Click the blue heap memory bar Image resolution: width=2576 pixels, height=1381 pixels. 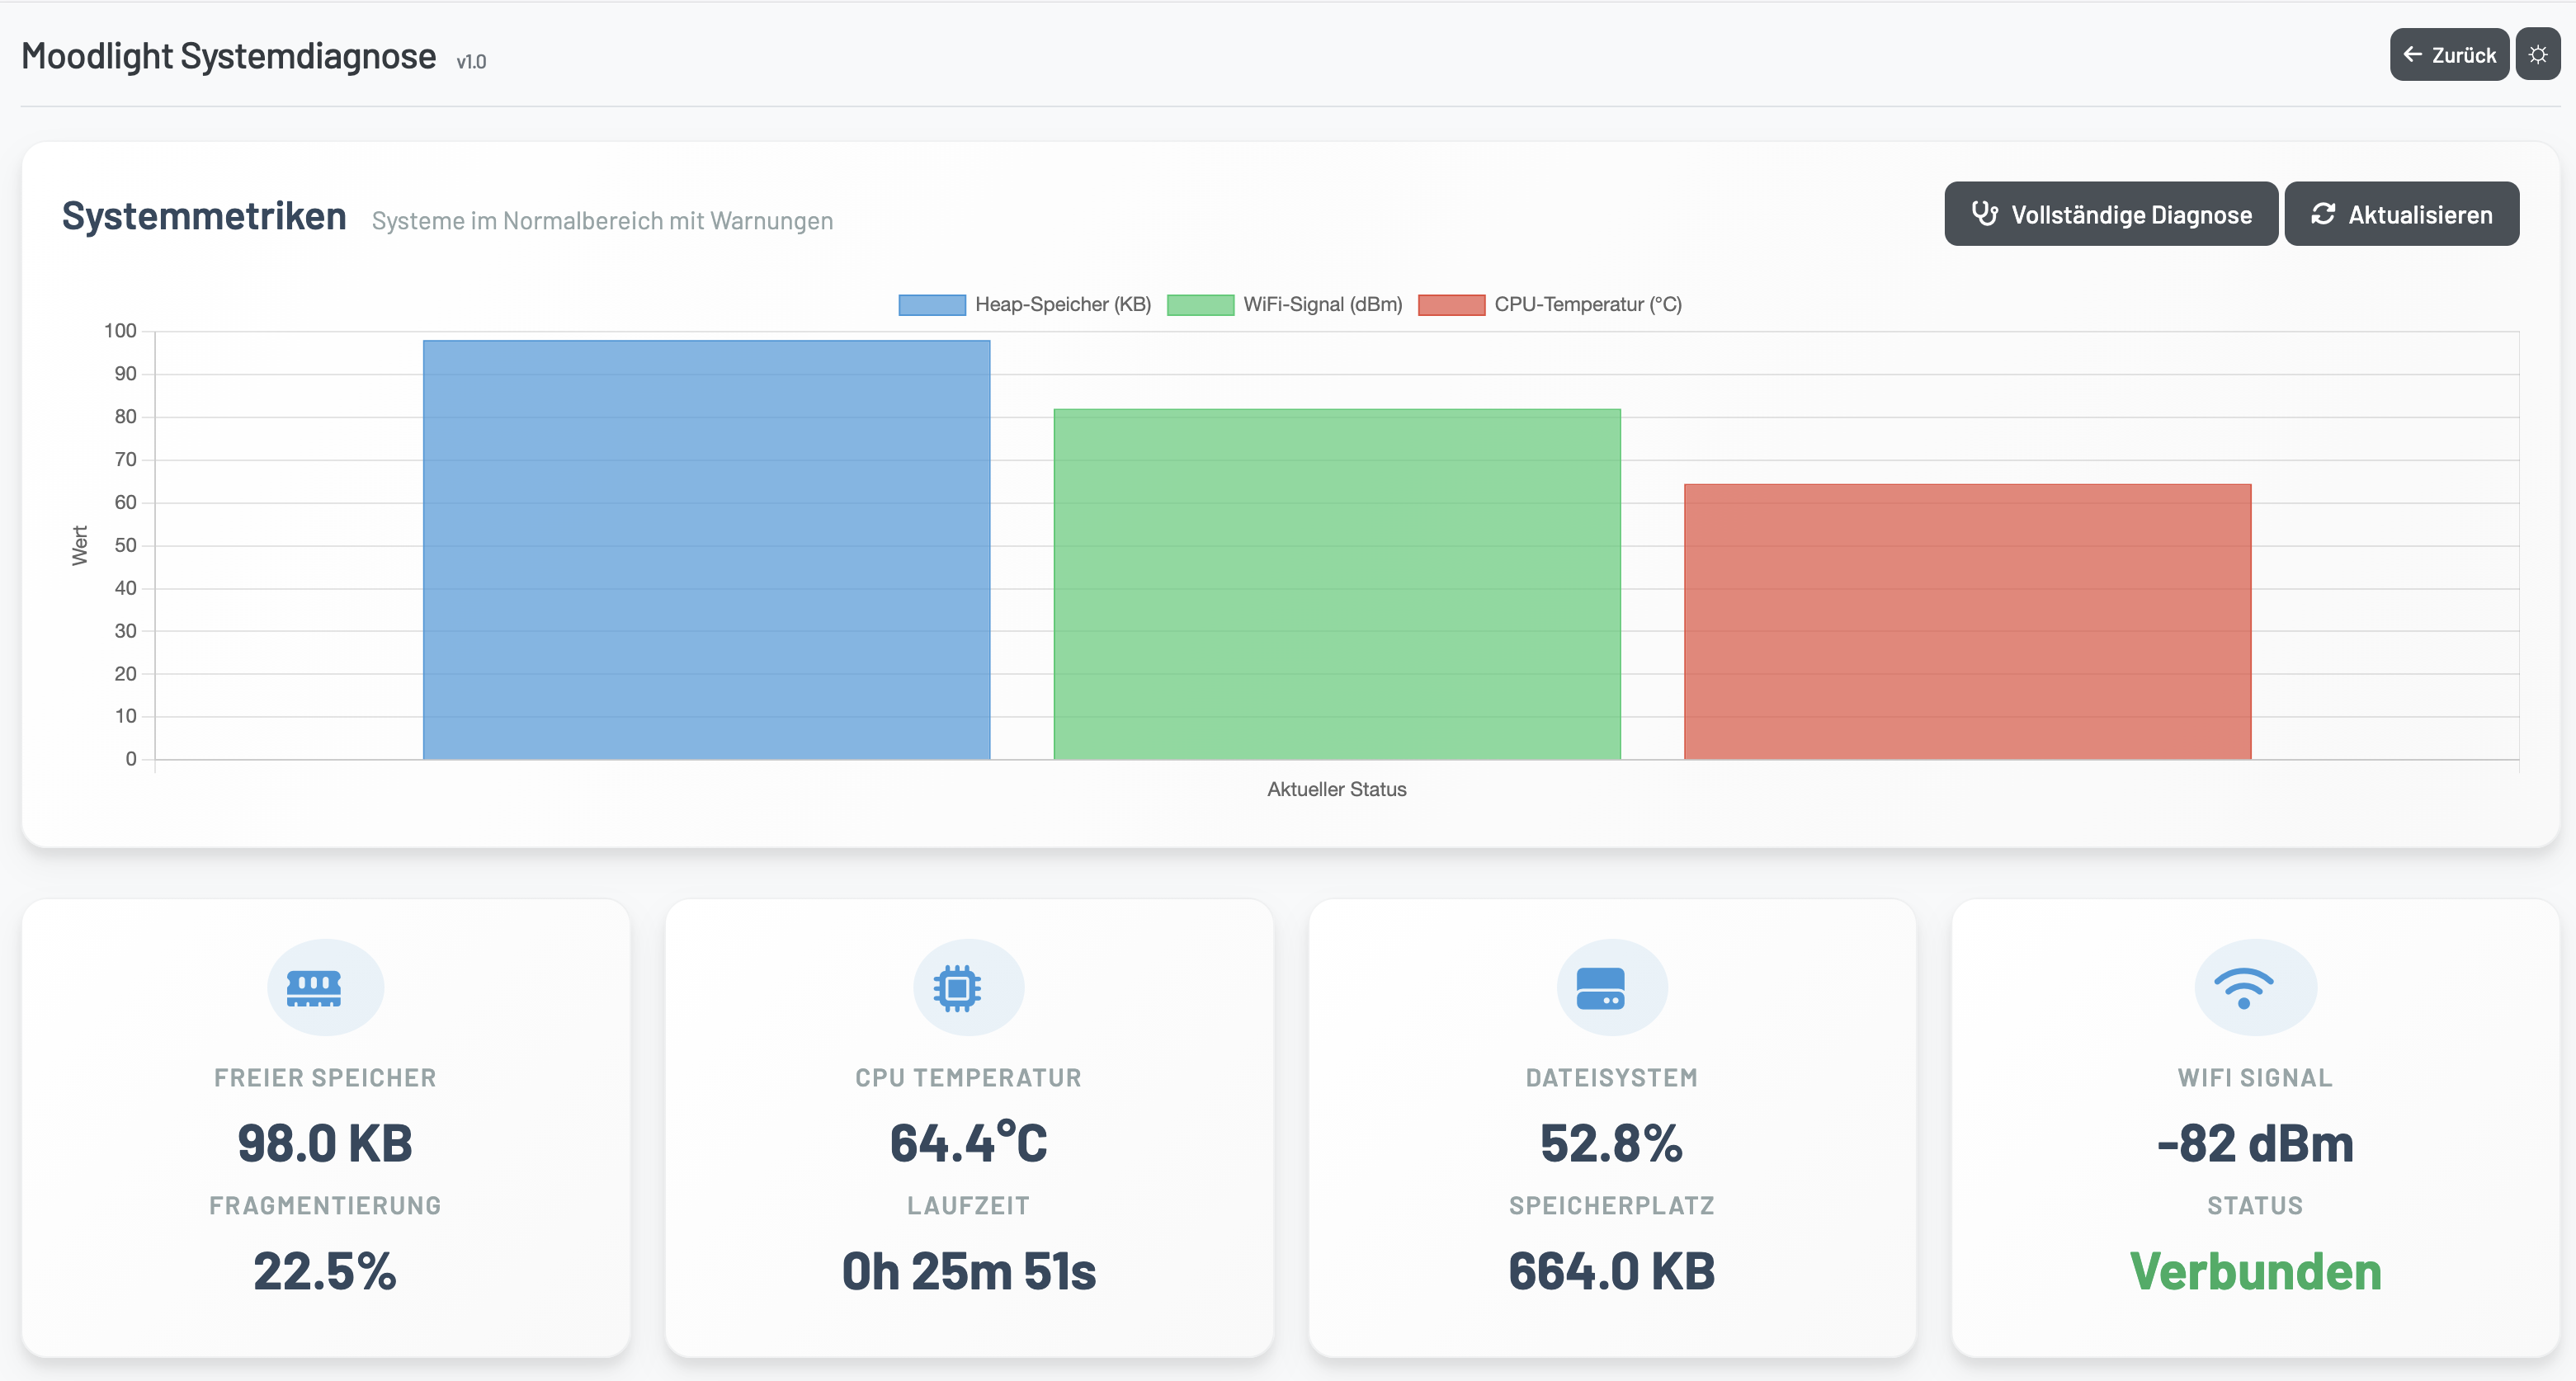coord(706,550)
